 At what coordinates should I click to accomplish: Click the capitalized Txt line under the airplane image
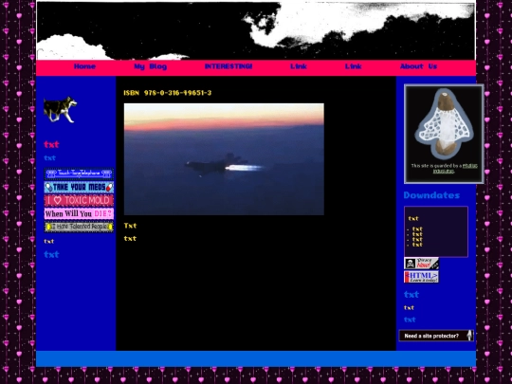tap(130, 226)
